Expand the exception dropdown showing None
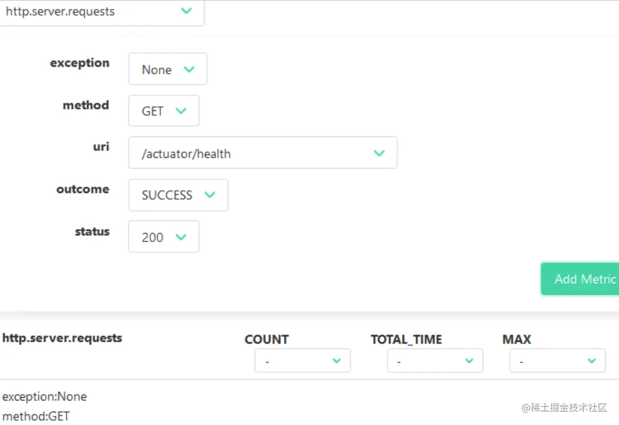The height and width of the screenshot is (425, 619). (x=167, y=69)
